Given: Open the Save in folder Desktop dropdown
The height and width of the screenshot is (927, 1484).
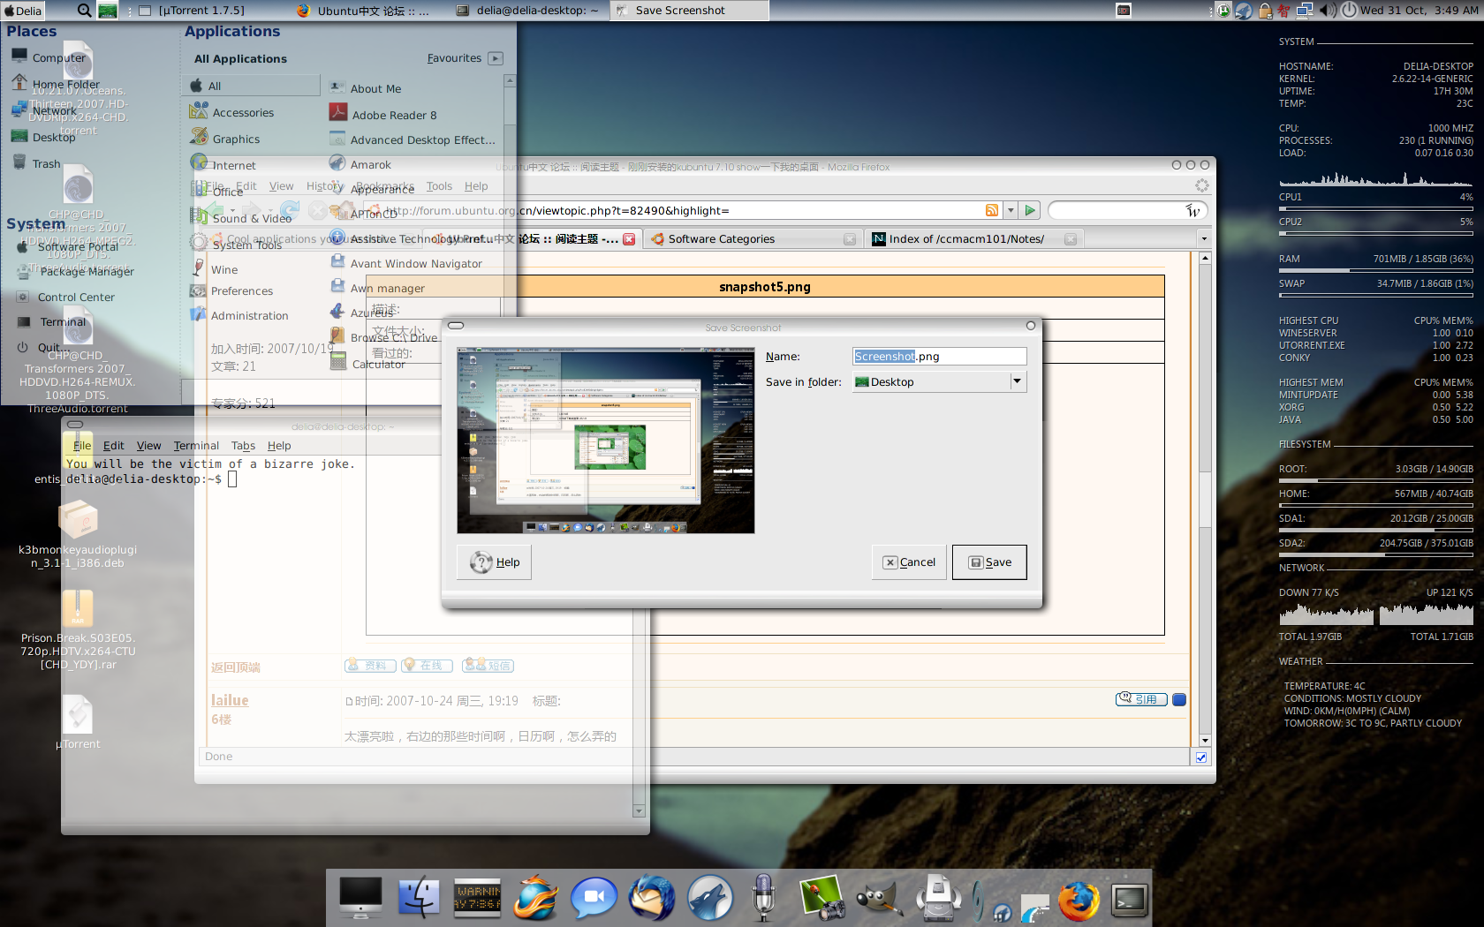Looking at the screenshot, I should coord(939,381).
